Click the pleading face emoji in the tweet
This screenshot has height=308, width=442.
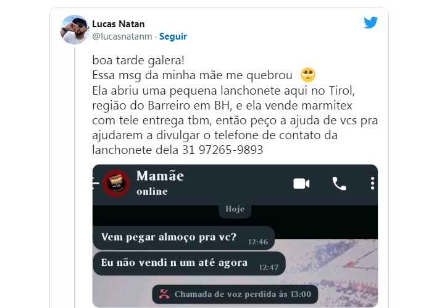click(x=308, y=75)
